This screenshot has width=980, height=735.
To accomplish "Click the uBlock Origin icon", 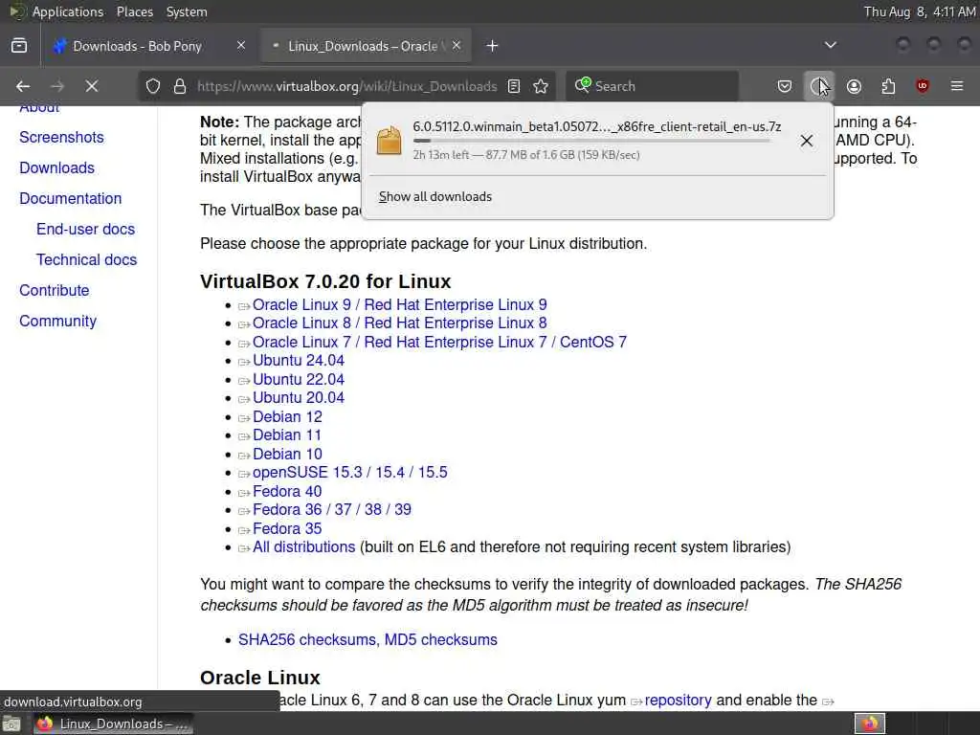I will [923, 86].
